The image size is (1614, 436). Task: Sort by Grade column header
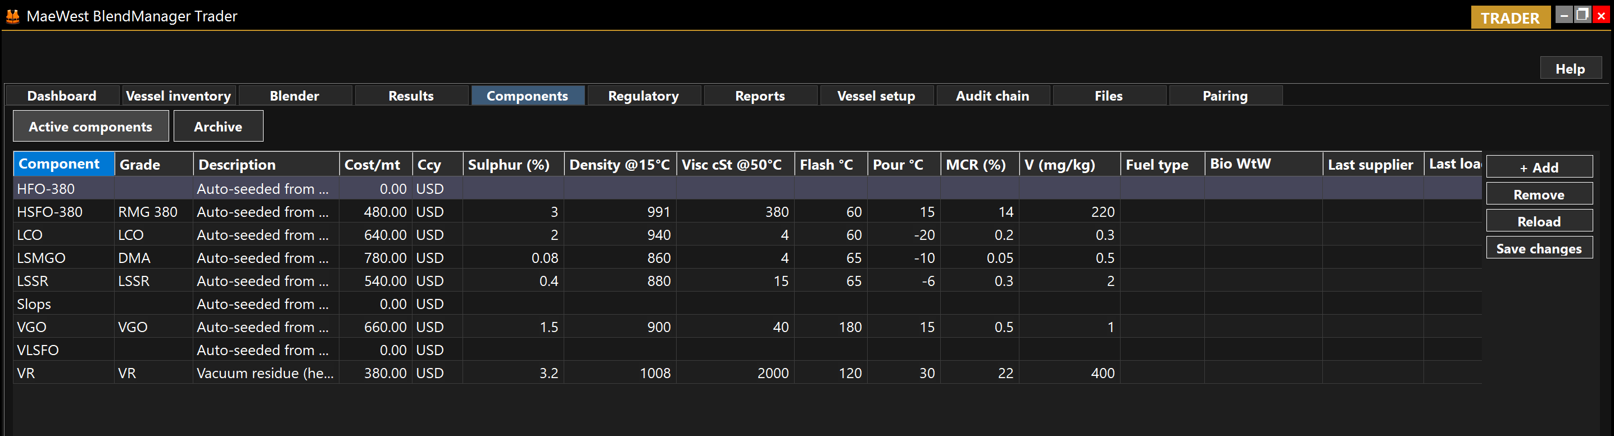[x=154, y=164]
